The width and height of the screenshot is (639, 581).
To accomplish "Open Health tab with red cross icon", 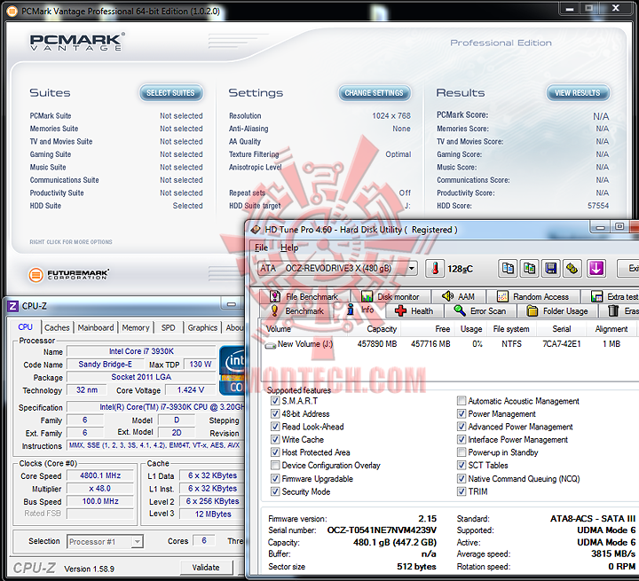I will point(400,310).
